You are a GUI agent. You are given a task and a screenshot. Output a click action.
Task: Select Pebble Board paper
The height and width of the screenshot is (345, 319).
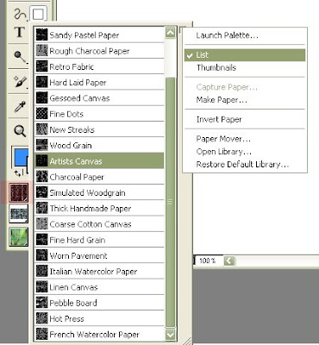(x=99, y=303)
